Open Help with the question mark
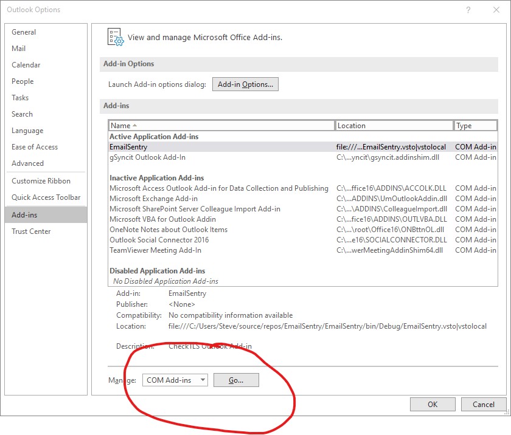 tap(468, 10)
